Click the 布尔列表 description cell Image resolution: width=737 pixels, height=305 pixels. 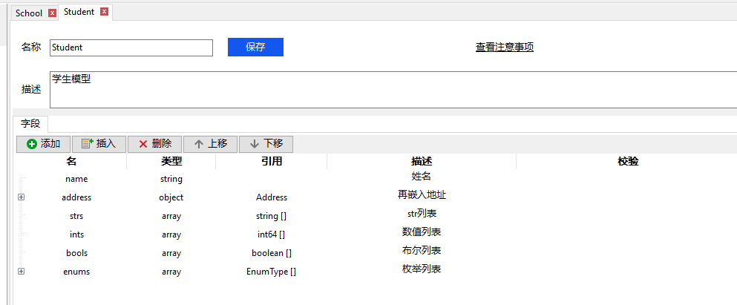422,251
